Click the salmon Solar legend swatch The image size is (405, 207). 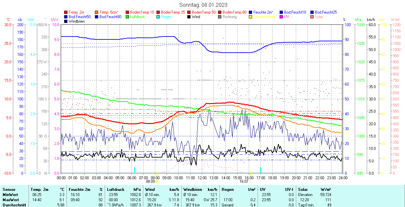pos(312,17)
